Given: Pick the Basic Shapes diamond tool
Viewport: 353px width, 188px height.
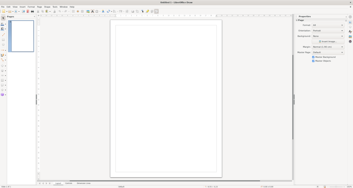Looking at the screenshot, I should click(2, 66).
